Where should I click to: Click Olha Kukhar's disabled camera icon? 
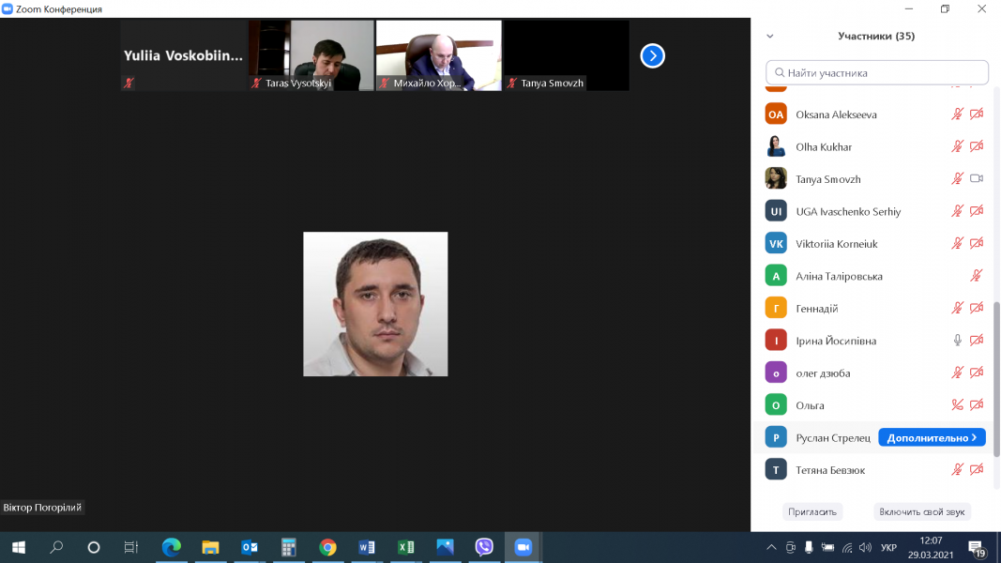(x=976, y=147)
